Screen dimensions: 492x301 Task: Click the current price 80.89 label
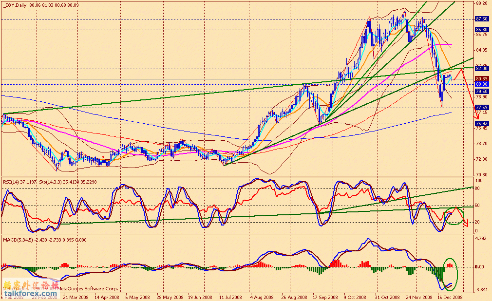pos(481,79)
